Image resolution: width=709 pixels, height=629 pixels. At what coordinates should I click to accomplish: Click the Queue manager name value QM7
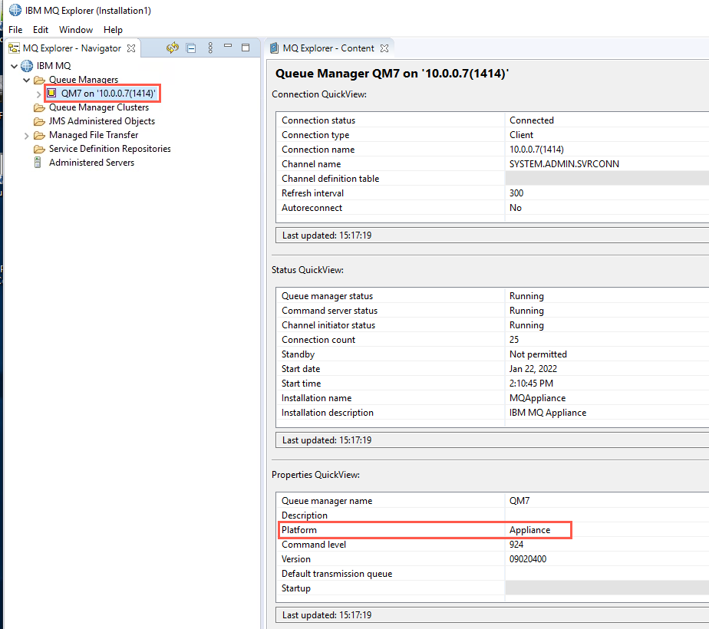click(519, 501)
